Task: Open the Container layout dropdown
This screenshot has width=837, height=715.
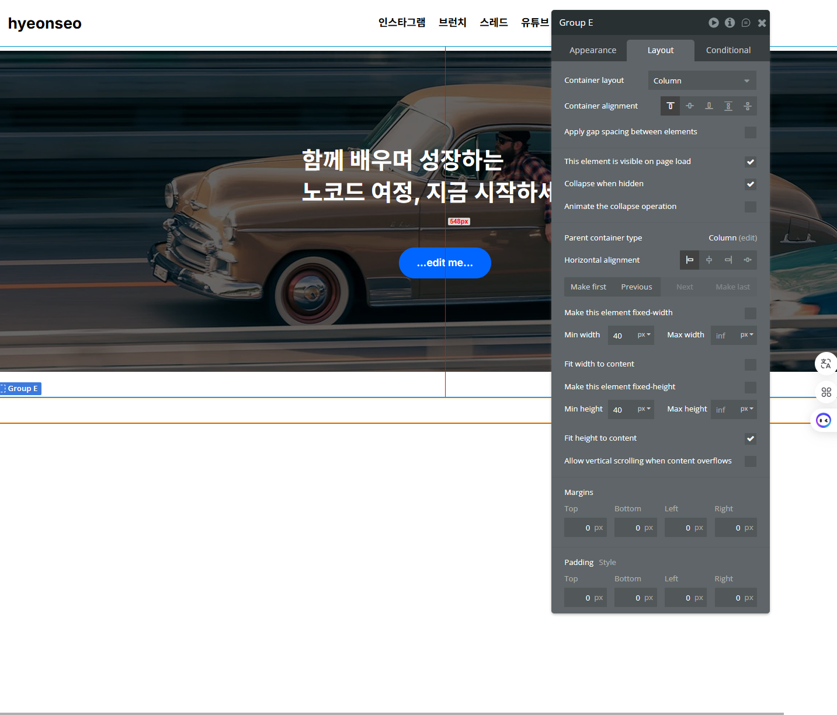Action: tap(701, 81)
